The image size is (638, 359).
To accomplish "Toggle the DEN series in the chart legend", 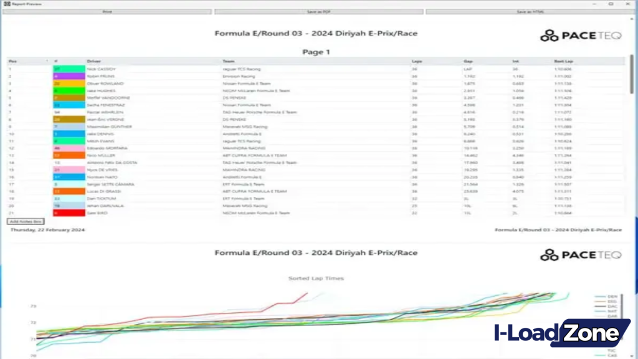I will (614, 297).
